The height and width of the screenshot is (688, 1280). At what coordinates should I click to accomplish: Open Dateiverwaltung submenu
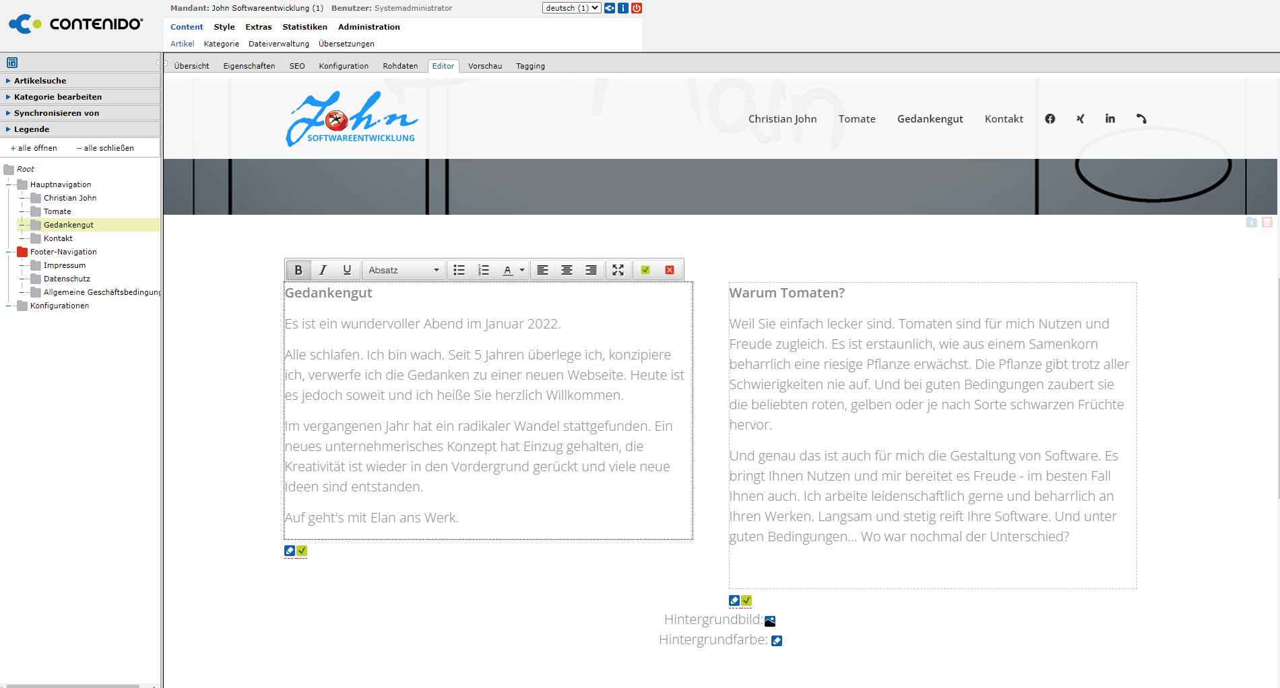[x=279, y=44]
